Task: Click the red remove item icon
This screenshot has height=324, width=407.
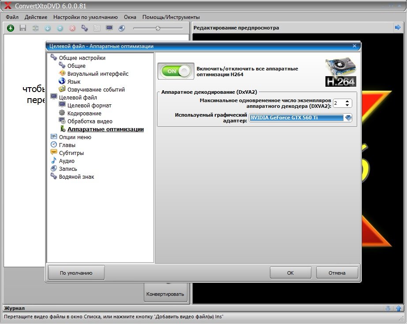Action: 72,28
